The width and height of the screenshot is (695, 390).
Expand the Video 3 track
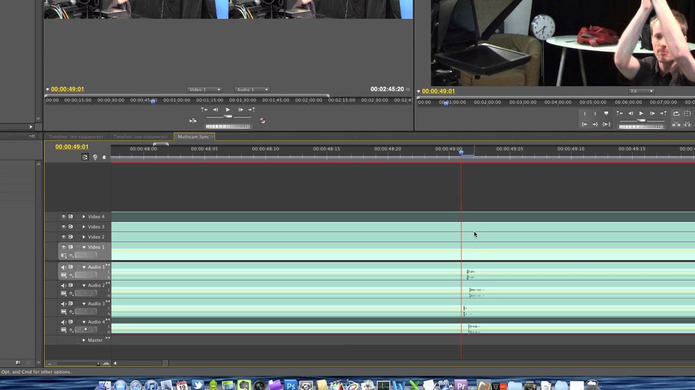point(84,227)
